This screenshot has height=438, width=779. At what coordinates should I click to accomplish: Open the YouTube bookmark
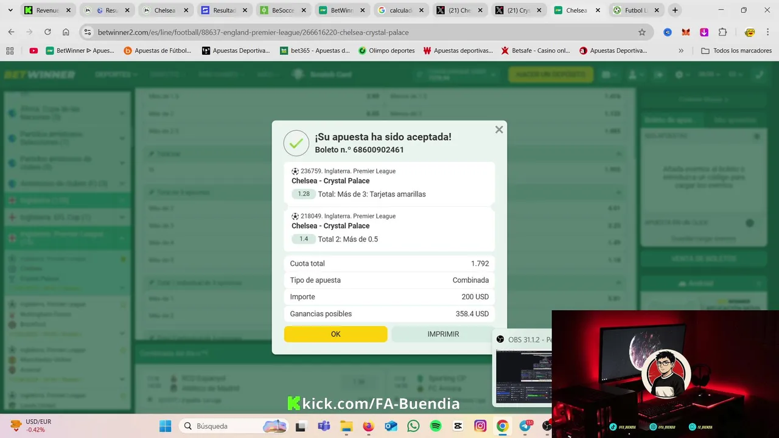click(33, 50)
